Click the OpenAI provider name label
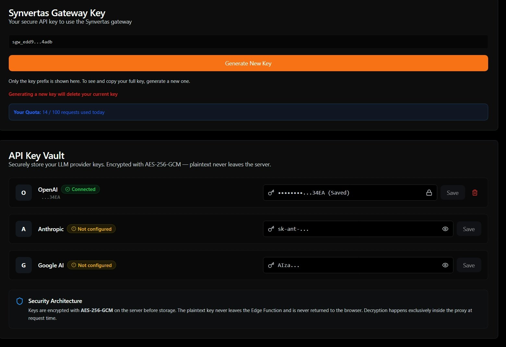506x347 pixels. pos(48,190)
